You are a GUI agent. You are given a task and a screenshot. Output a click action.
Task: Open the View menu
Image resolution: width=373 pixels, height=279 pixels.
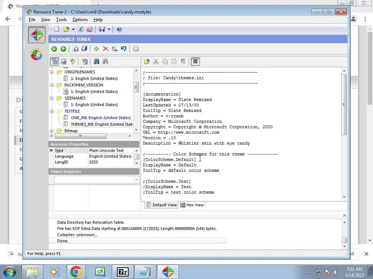point(46,20)
